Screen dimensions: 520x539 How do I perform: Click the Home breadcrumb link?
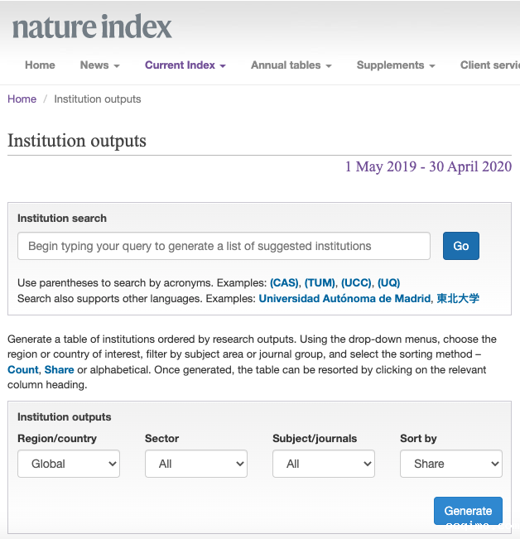click(22, 99)
